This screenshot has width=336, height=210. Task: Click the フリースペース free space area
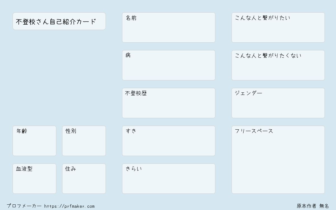pos(278,160)
